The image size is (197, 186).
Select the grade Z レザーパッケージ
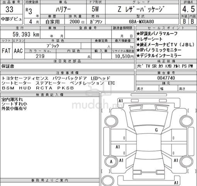pyautogui.click(x=141, y=9)
